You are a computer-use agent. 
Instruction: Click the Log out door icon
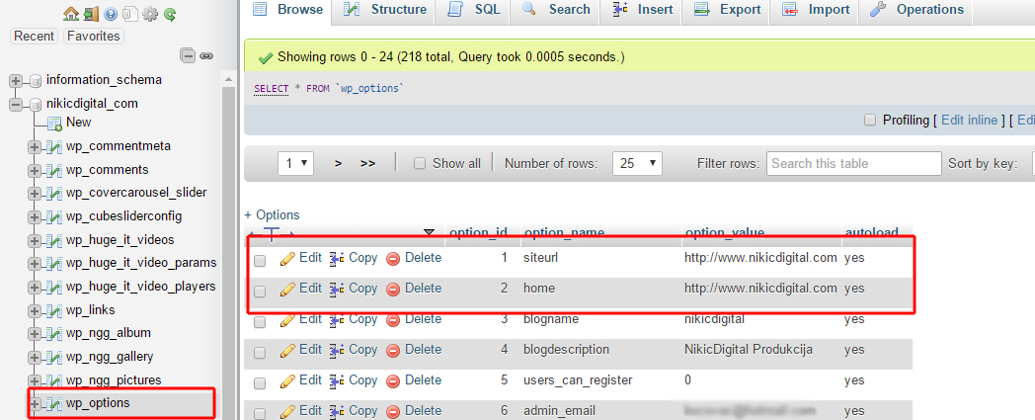pos(91,14)
